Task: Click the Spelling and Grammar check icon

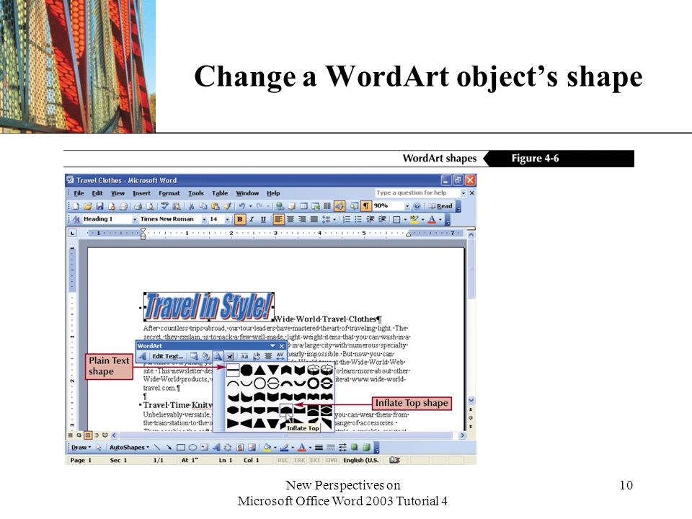Action: tap(164, 205)
